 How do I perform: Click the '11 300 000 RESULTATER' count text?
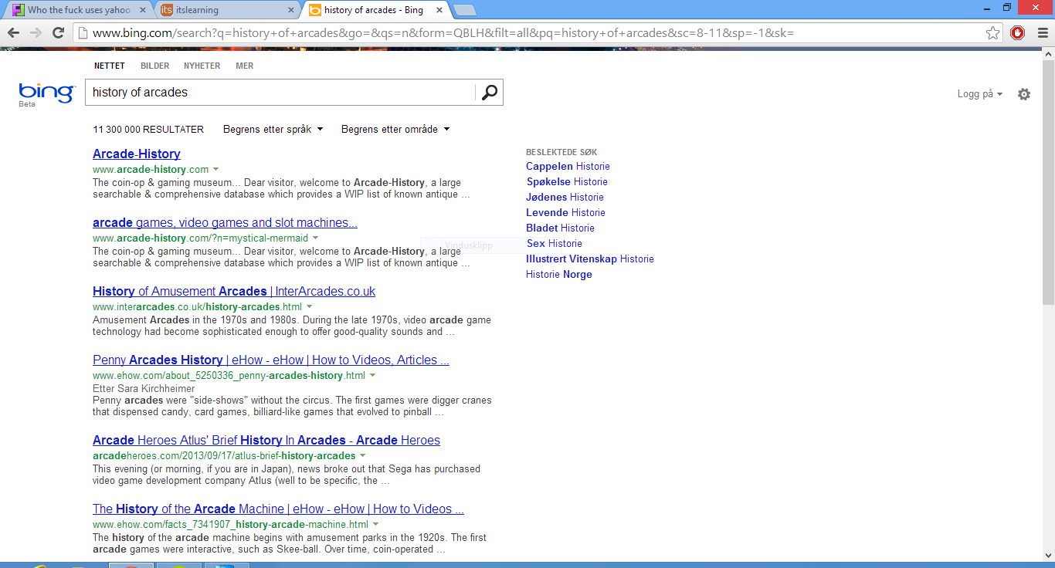point(148,129)
